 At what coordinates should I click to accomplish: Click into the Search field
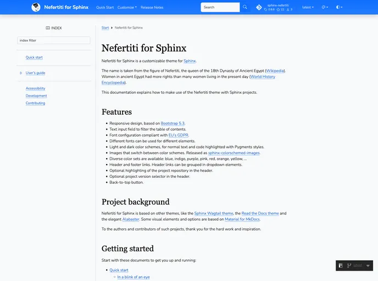point(220,7)
